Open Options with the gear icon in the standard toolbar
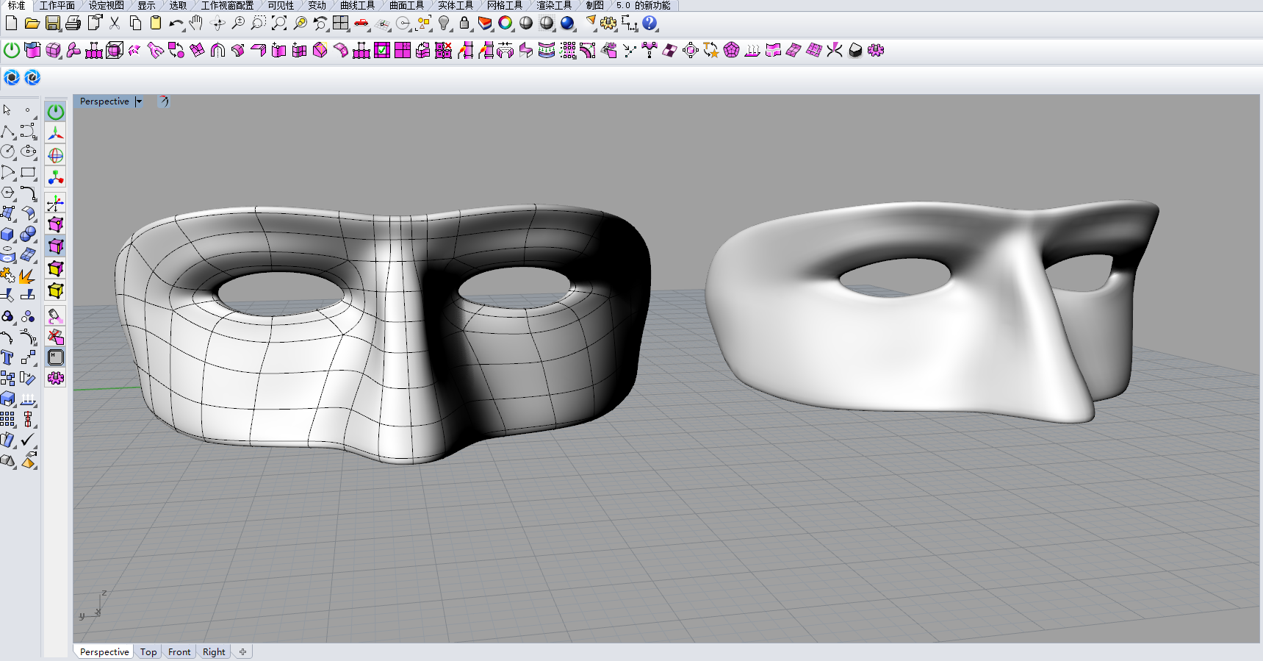This screenshot has width=1263, height=661. [x=608, y=24]
